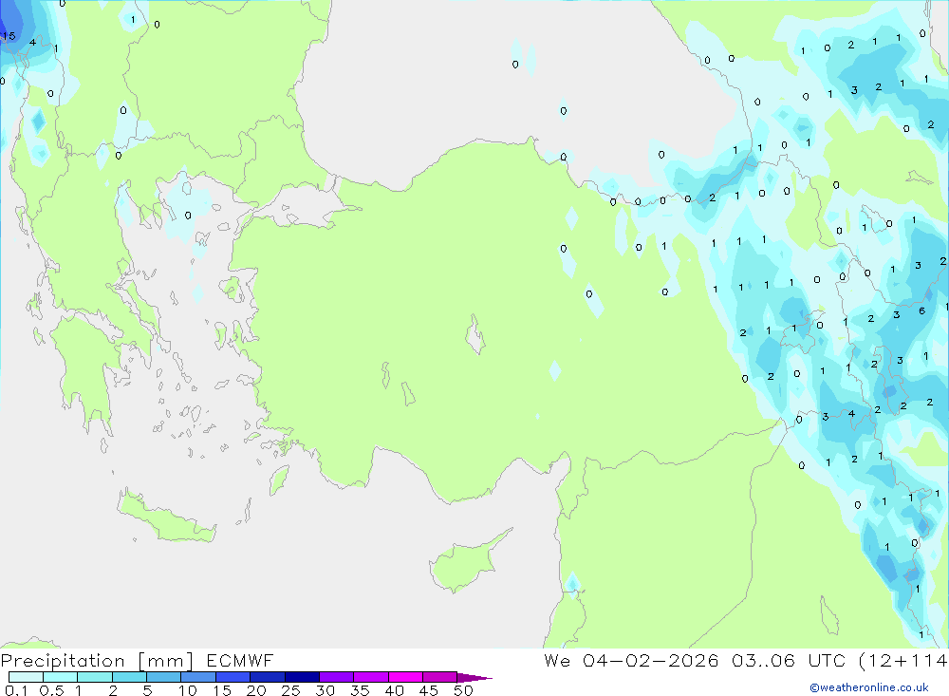Click the '15' precipitation value on the map
Viewport: 949px width, 696px height.
point(9,36)
